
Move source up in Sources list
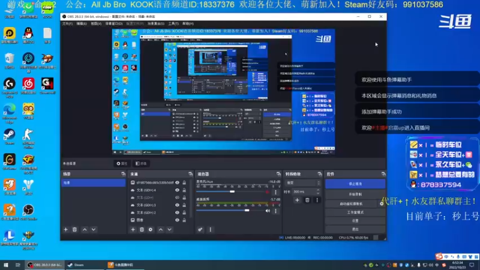pos(161,230)
